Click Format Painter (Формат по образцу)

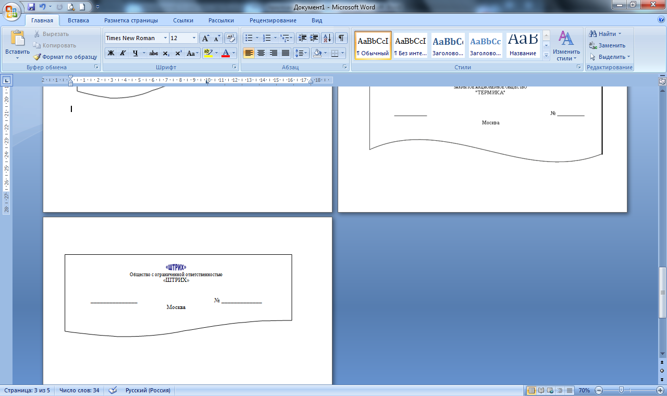pyautogui.click(x=66, y=57)
